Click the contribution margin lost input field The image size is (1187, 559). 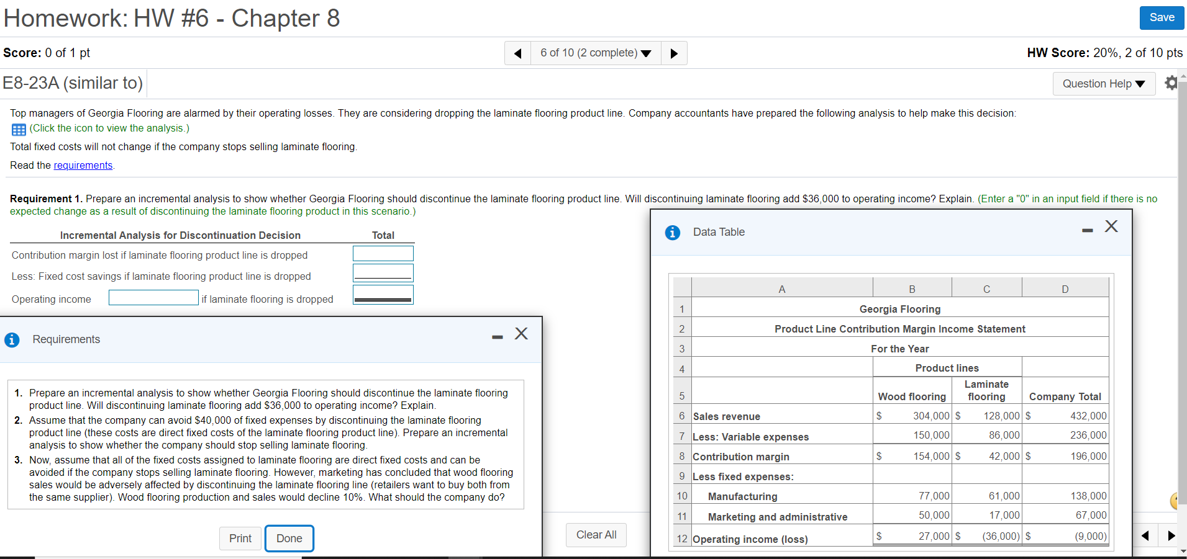point(383,254)
